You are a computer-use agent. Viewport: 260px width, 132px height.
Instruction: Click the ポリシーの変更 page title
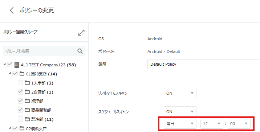(x=37, y=10)
